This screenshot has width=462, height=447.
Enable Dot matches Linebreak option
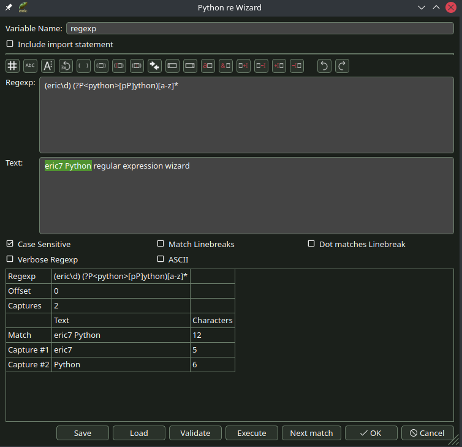[311, 244]
